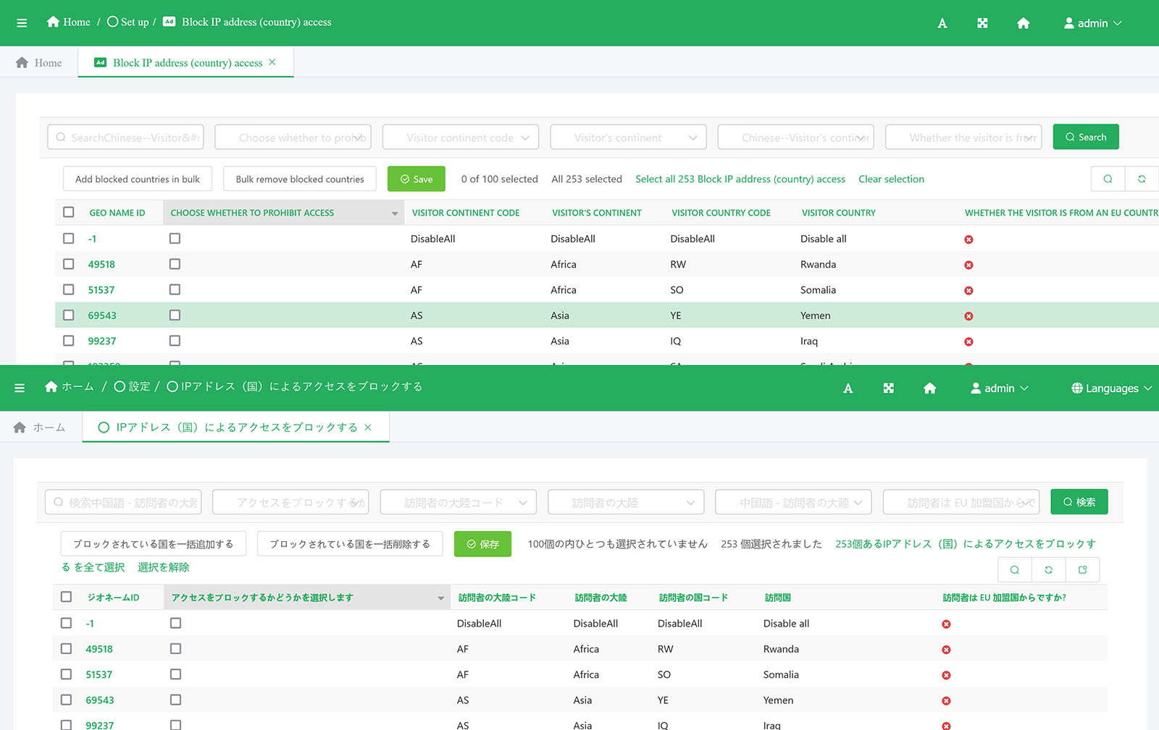Viewport: 1159px width, 730px height.
Task: Click 設定 breadcrumb in Japanese header
Action: pyautogui.click(x=133, y=386)
